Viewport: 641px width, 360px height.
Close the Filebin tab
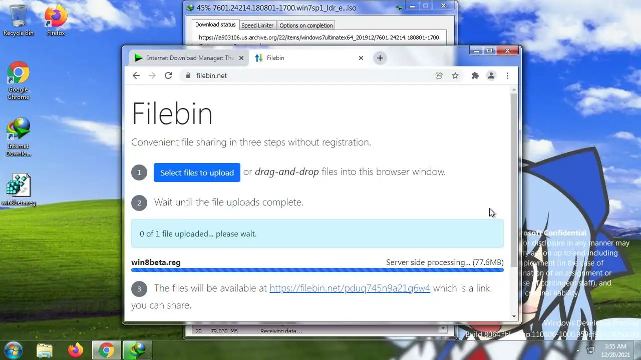[x=361, y=58]
